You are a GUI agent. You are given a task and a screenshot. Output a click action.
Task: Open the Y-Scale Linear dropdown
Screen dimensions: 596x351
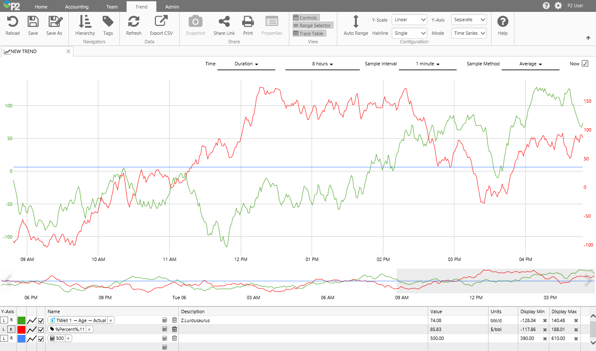point(409,20)
